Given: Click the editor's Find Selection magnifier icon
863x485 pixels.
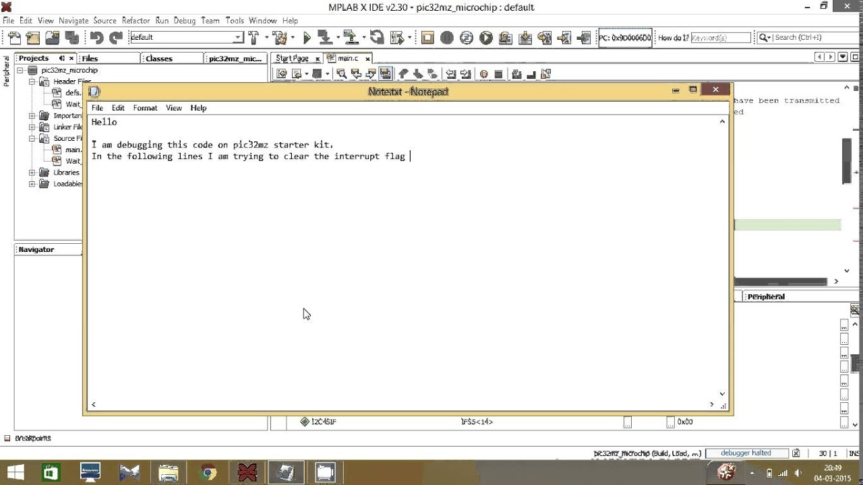Looking at the screenshot, I should (341, 74).
